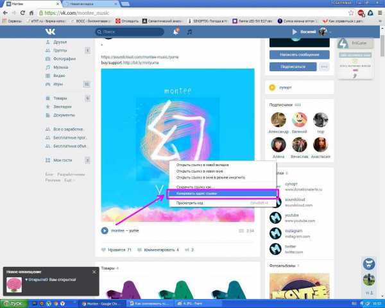Image resolution: width=385 pixels, height=308 pixels.
Task: Open Мои гости in the left sidebar
Action: point(63,160)
